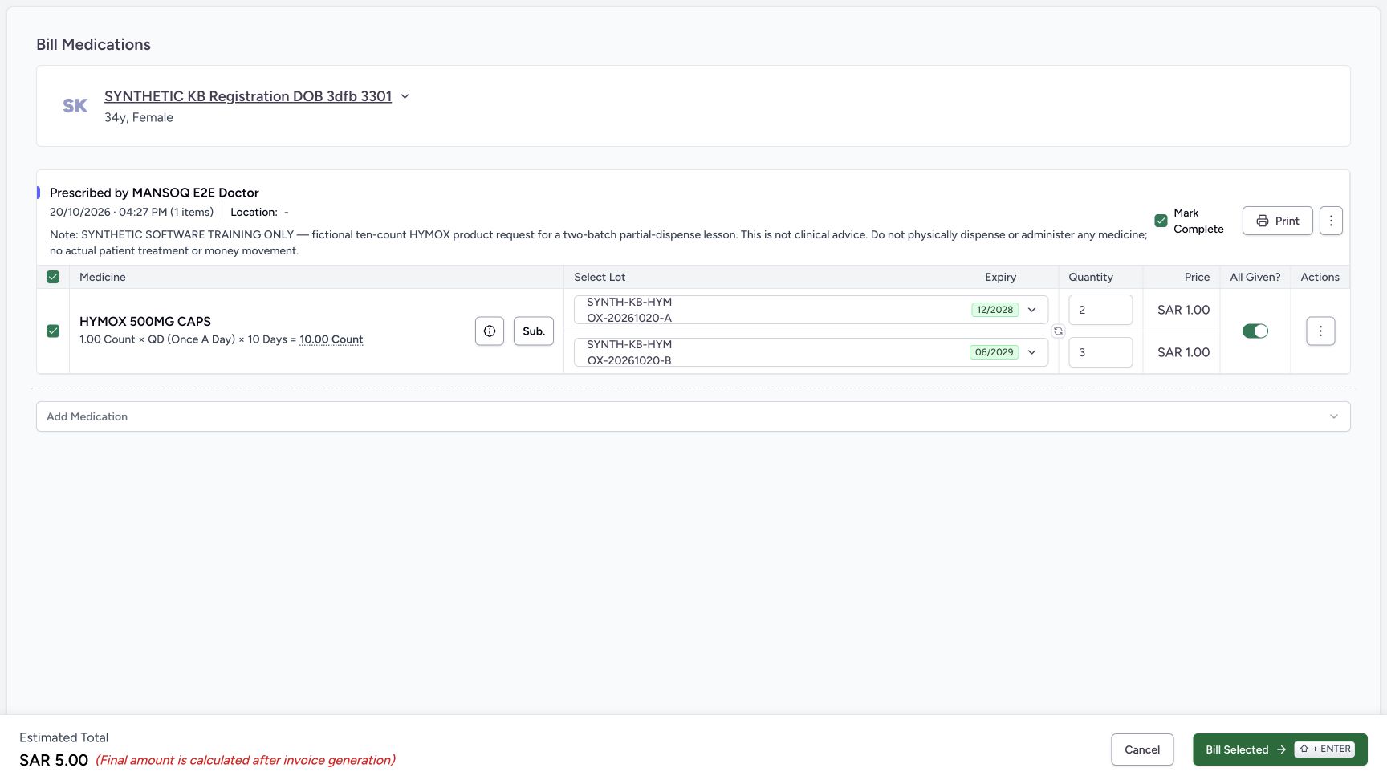
Task: Toggle the Mark Complete checkbox
Action: 1161,221
